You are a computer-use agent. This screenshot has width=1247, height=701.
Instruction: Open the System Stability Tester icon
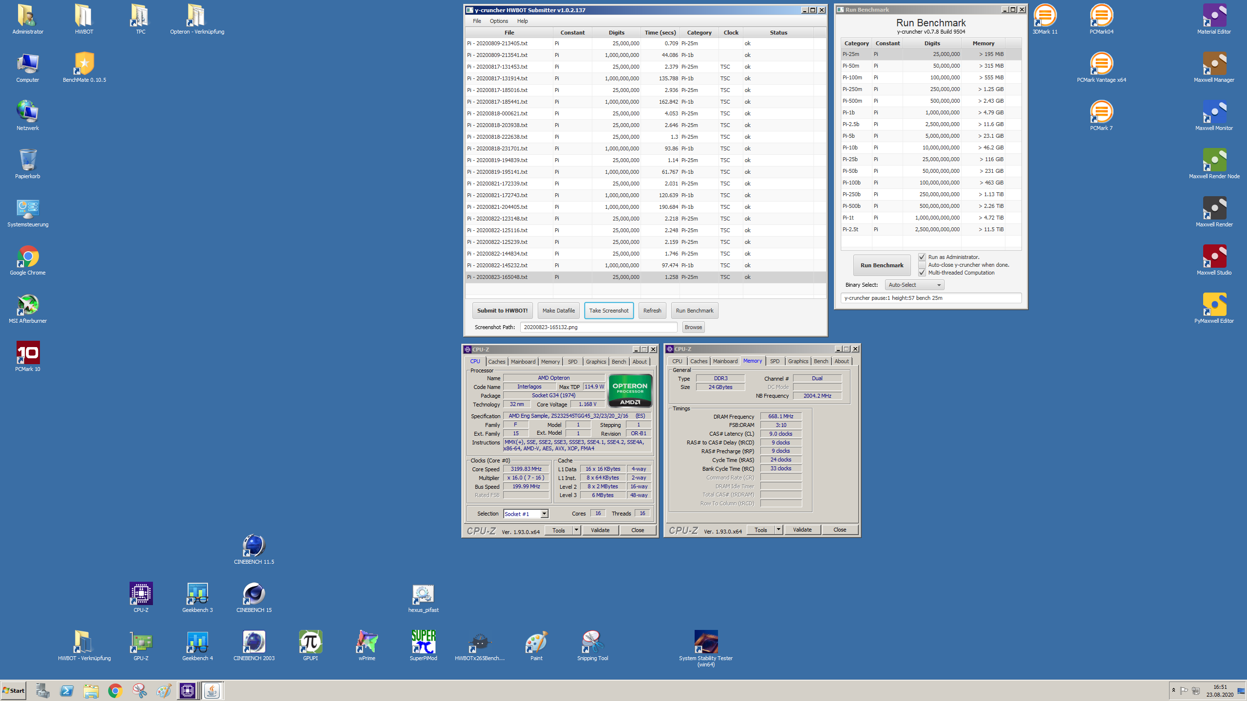pyautogui.click(x=706, y=648)
